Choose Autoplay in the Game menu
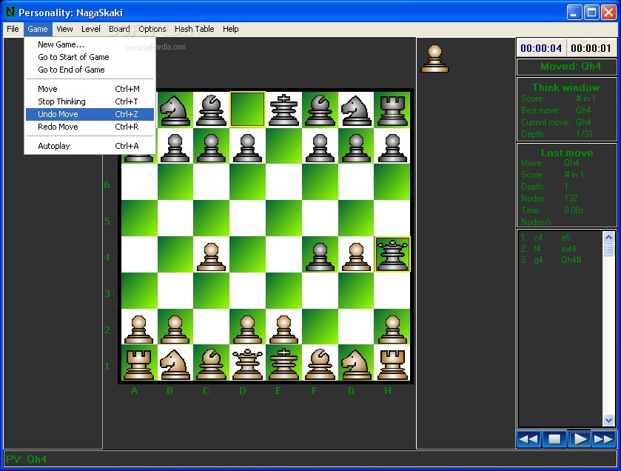Screen dimensions: 621x471 [90, 146]
